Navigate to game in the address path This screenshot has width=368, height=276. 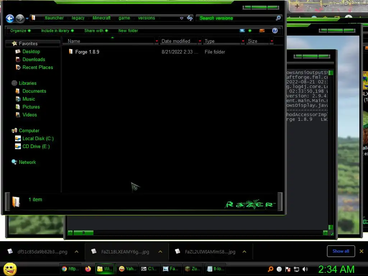pos(124,18)
